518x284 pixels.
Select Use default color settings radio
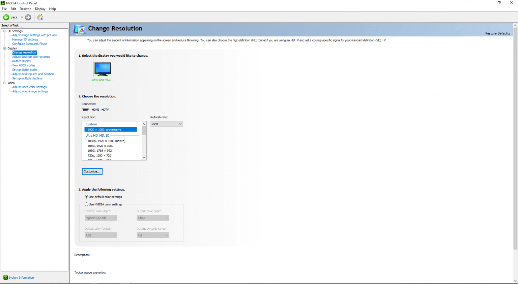coord(87,197)
